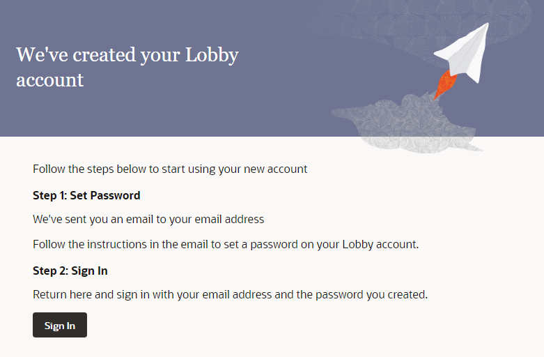Click the word "account" in the banner title
The width and height of the screenshot is (544, 357).
(50, 81)
